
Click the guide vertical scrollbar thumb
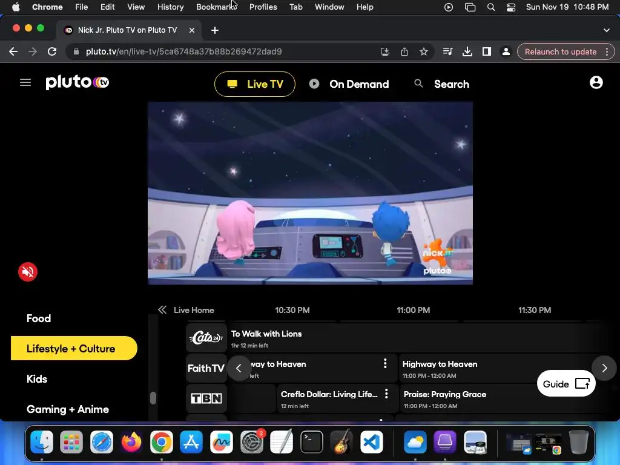[x=153, y=398]
